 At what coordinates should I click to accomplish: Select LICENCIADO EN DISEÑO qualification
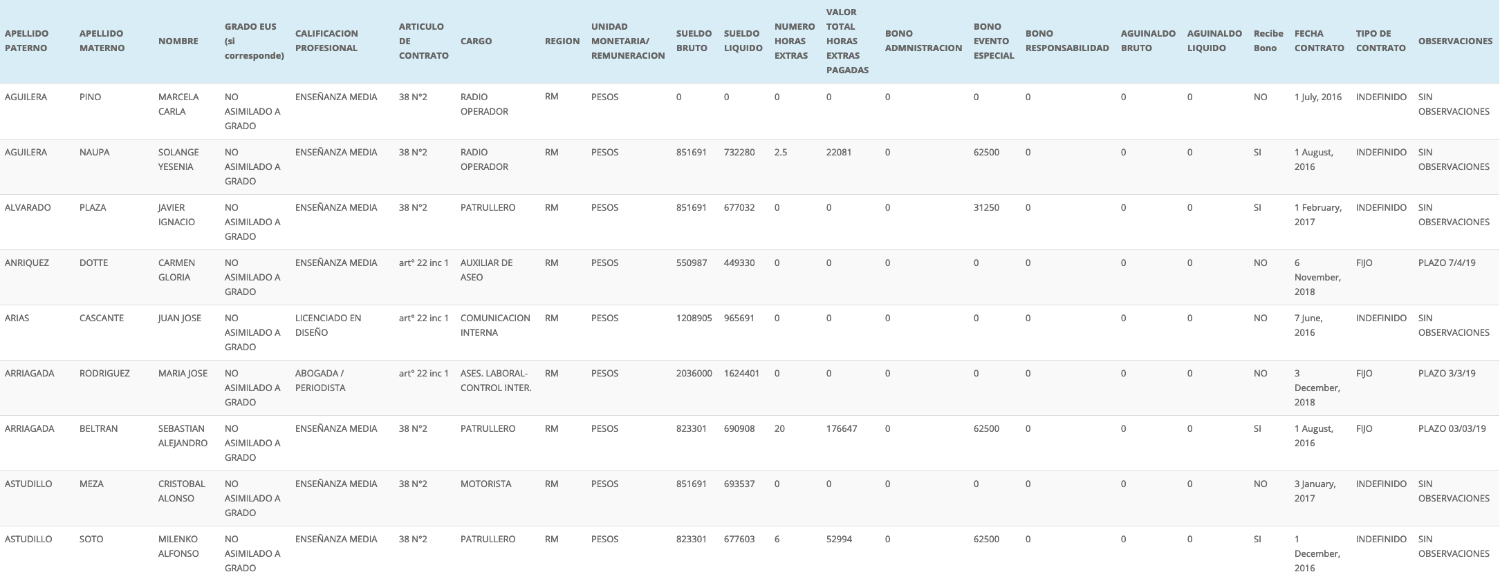click(x=328, y=325)
